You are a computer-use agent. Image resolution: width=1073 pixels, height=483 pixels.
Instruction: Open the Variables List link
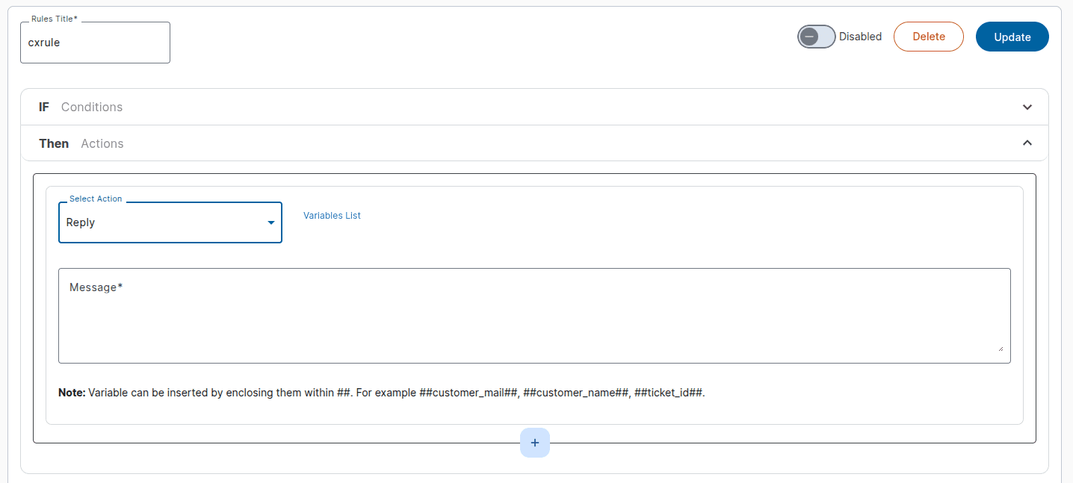(332, 216)
